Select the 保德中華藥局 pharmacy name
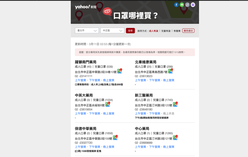Image resolution: width=248 pixels, height=157 pixels. (x=85, y=129)
